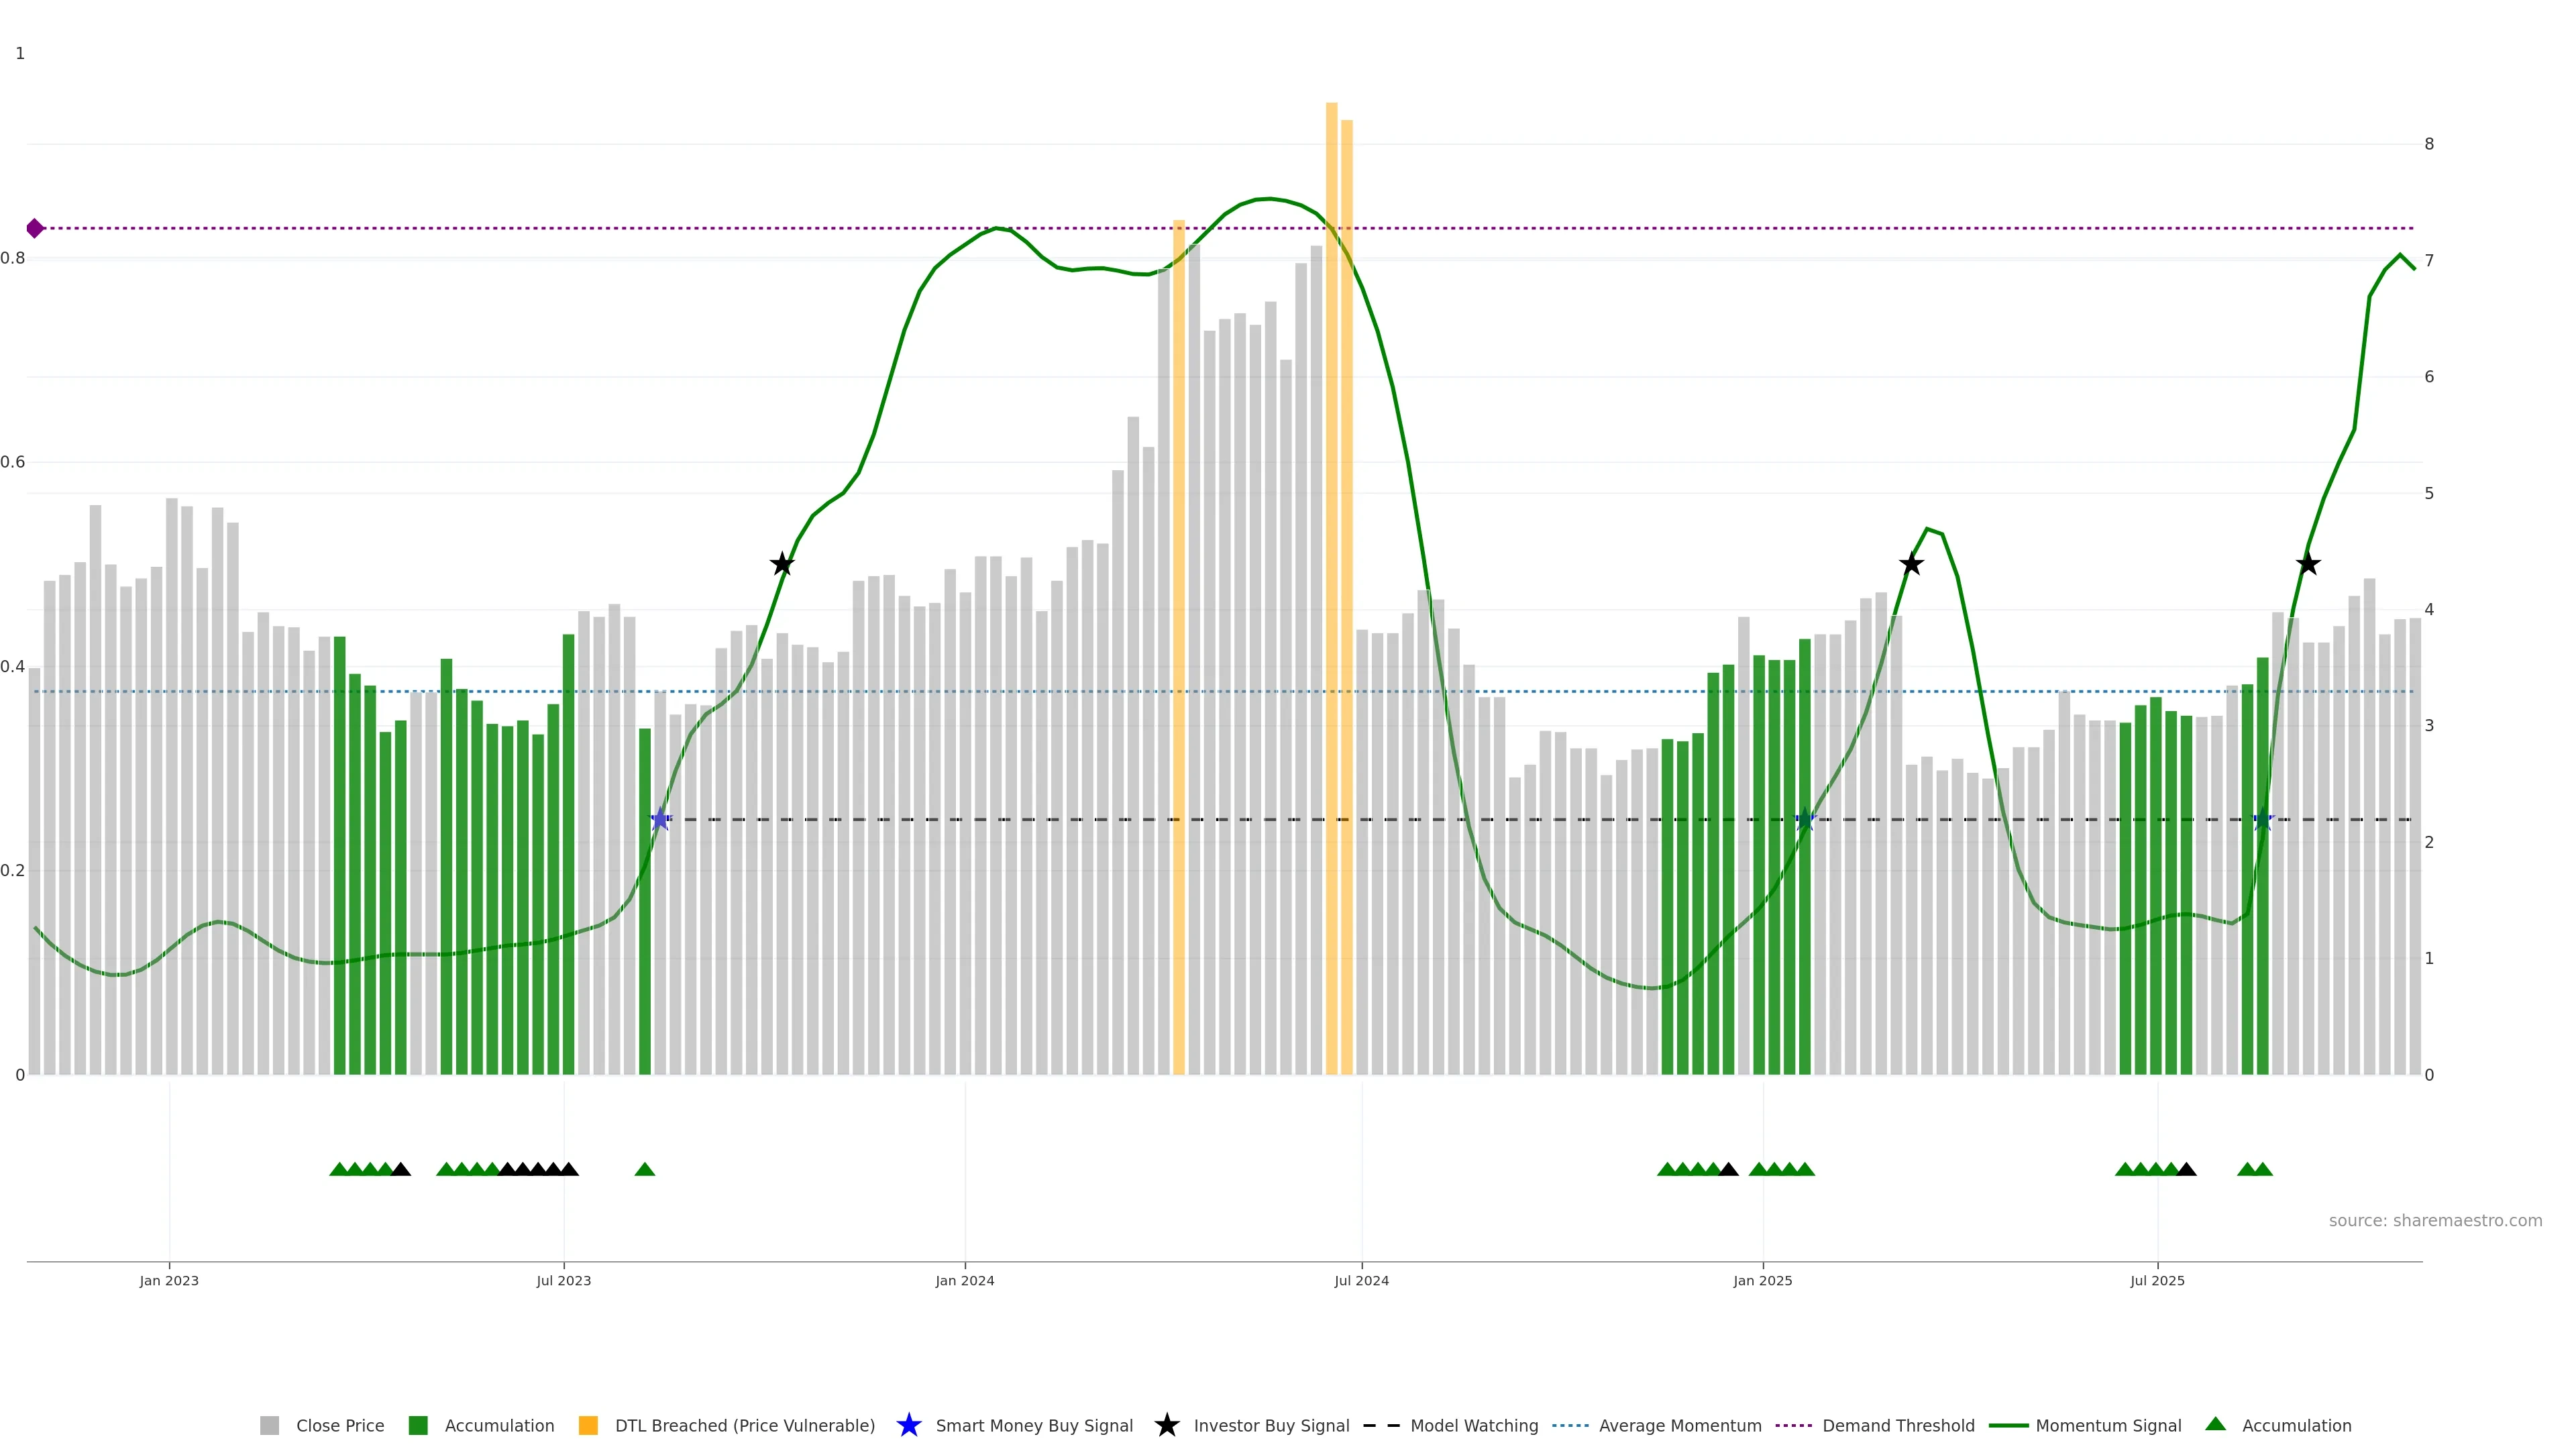Click the purple diamond Demand Threshold marker
This screenshot has height=1449, width=2576.
(x=35, y=229)
